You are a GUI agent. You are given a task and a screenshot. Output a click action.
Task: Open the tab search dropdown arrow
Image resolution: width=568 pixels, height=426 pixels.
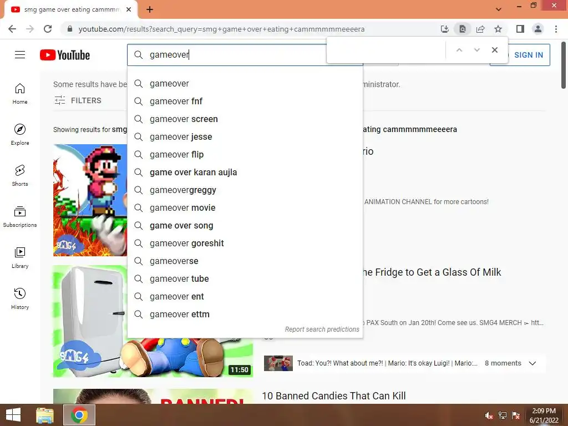tap(499, 9)
